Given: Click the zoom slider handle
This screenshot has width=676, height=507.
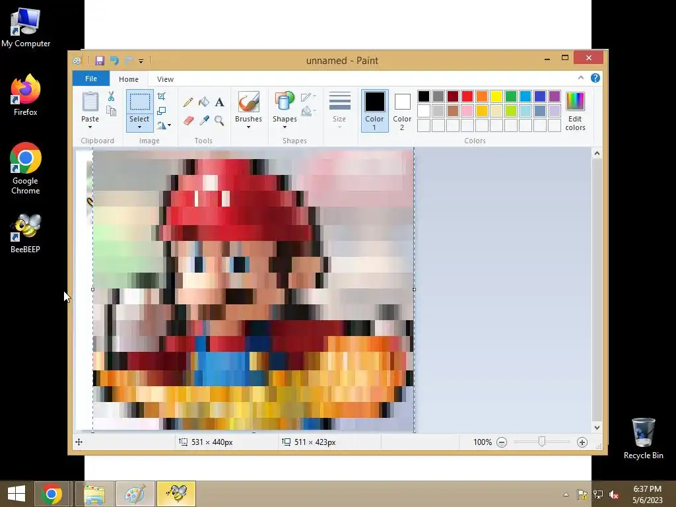Looking at the screenshot, I should 542,442.
